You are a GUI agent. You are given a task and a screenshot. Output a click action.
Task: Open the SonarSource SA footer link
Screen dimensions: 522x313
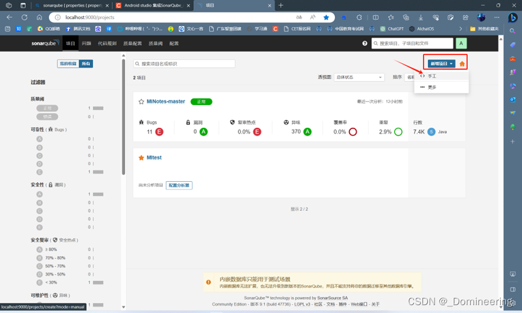click(x=333, y=298)
